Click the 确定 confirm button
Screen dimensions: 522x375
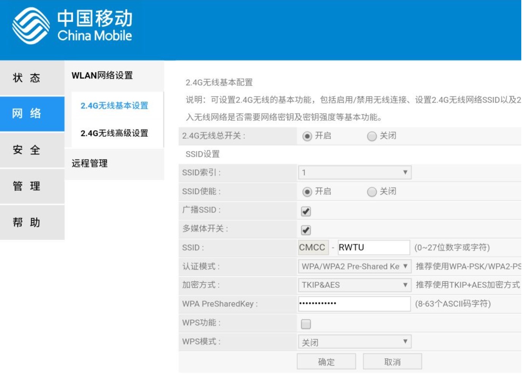coord(326,361)
